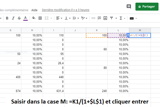Select column H header
Viewport: 160px width, 107px height.
(x=32, y=30)
